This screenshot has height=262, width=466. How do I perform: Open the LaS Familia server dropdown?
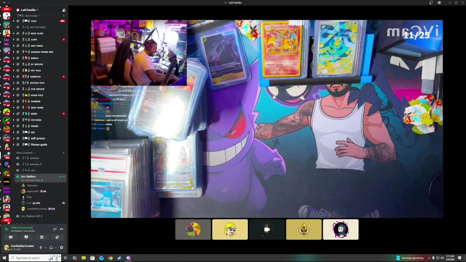pos(30,10)
